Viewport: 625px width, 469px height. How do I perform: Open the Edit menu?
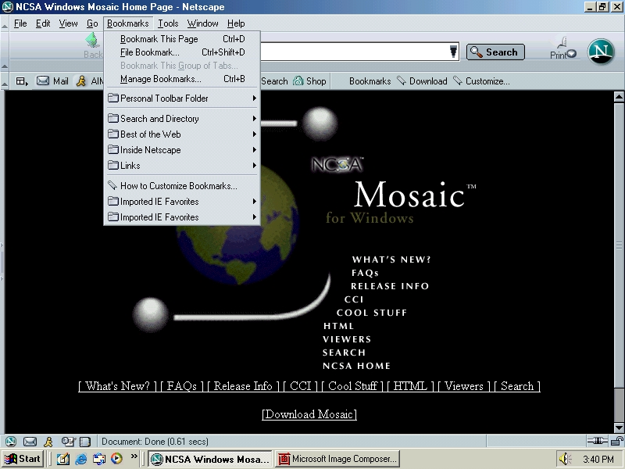43,23
